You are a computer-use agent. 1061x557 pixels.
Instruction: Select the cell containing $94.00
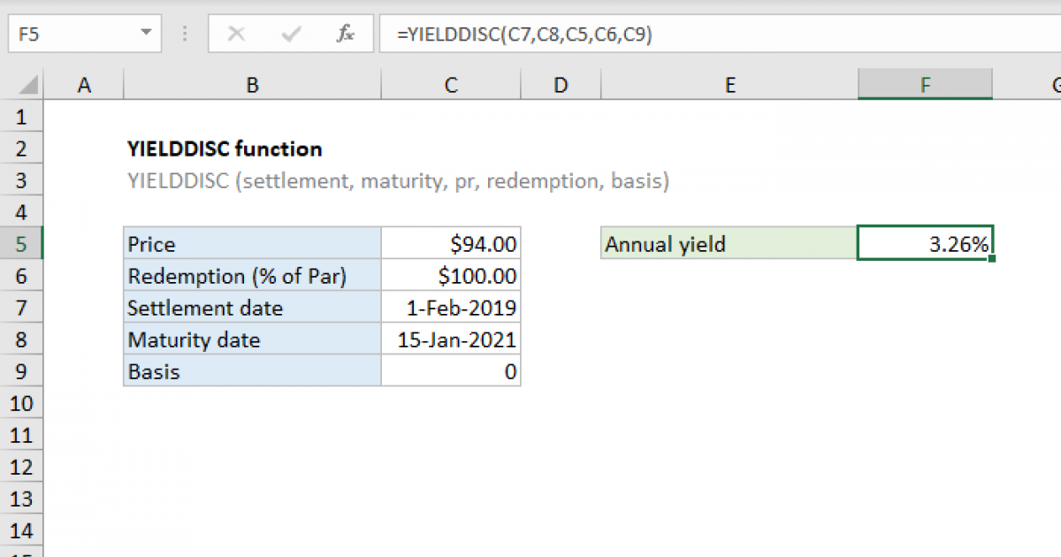451,243
